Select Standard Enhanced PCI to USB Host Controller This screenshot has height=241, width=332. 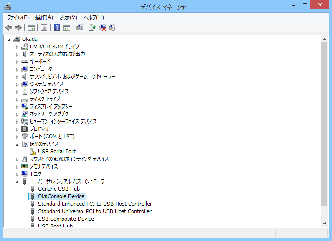95,204
